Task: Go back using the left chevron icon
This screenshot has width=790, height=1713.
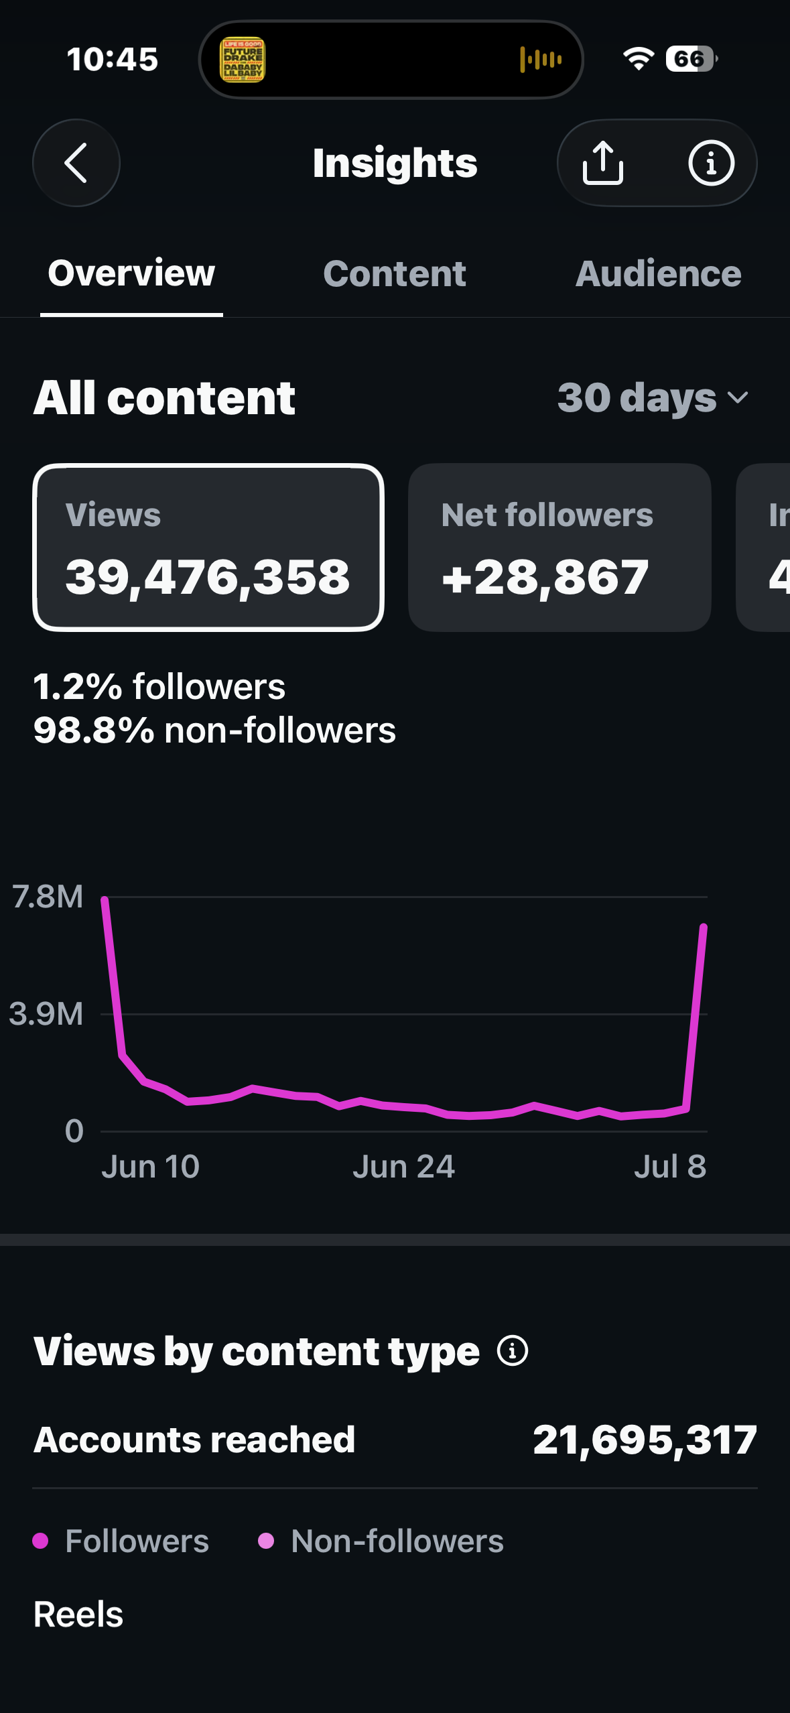Action: 76,163
